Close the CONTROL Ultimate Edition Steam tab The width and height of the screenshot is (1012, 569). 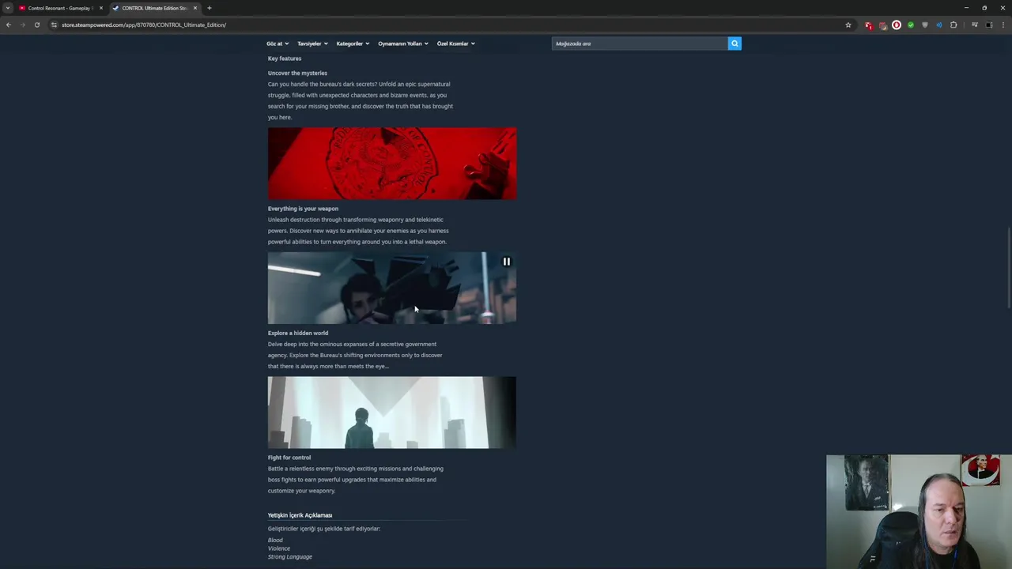(x=195, y=8)
